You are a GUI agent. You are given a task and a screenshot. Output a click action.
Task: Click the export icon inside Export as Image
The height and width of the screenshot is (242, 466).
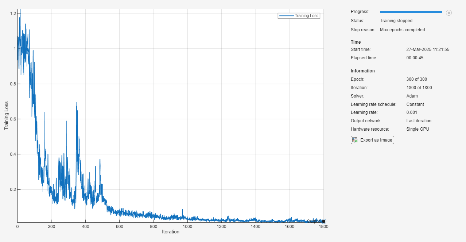355,140
